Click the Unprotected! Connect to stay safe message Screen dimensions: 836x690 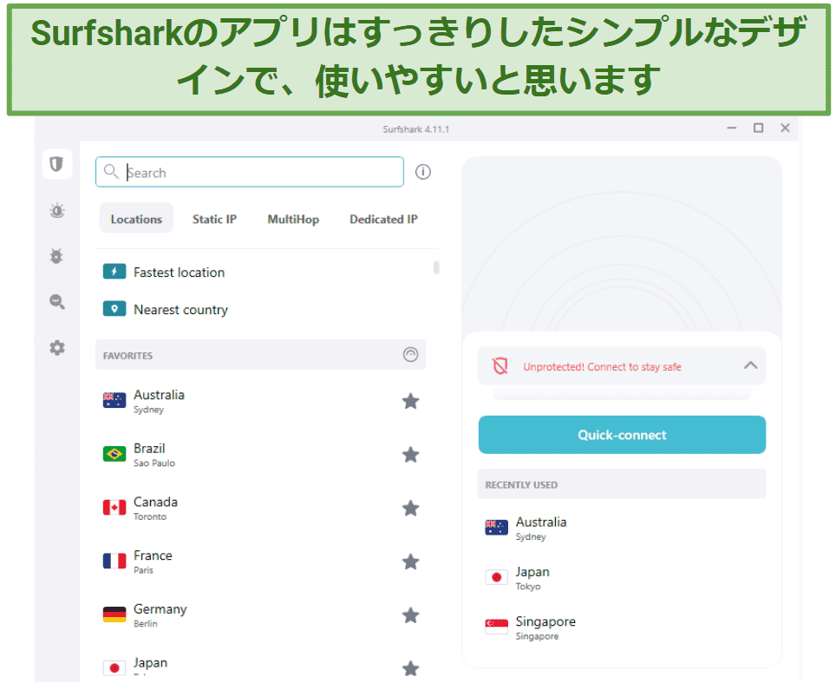tap(602, 366)
